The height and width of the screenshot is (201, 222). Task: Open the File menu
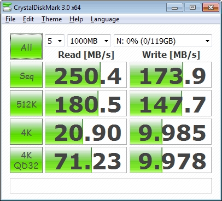(10, 19)
